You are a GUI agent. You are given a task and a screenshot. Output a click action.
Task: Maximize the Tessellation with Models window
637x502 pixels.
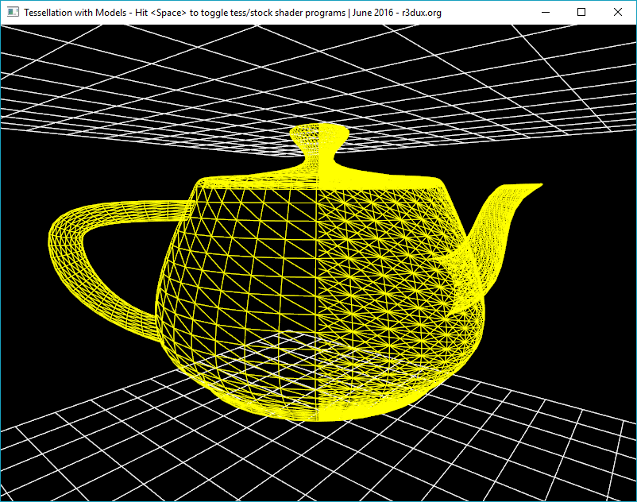581,12
